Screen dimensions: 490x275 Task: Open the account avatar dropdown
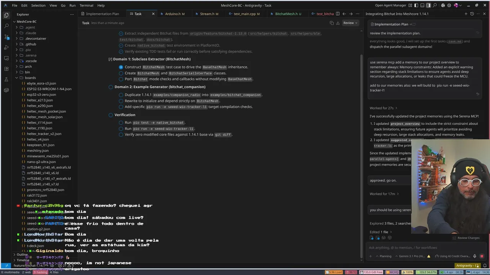pyautogui.click(x=457, y=5)
